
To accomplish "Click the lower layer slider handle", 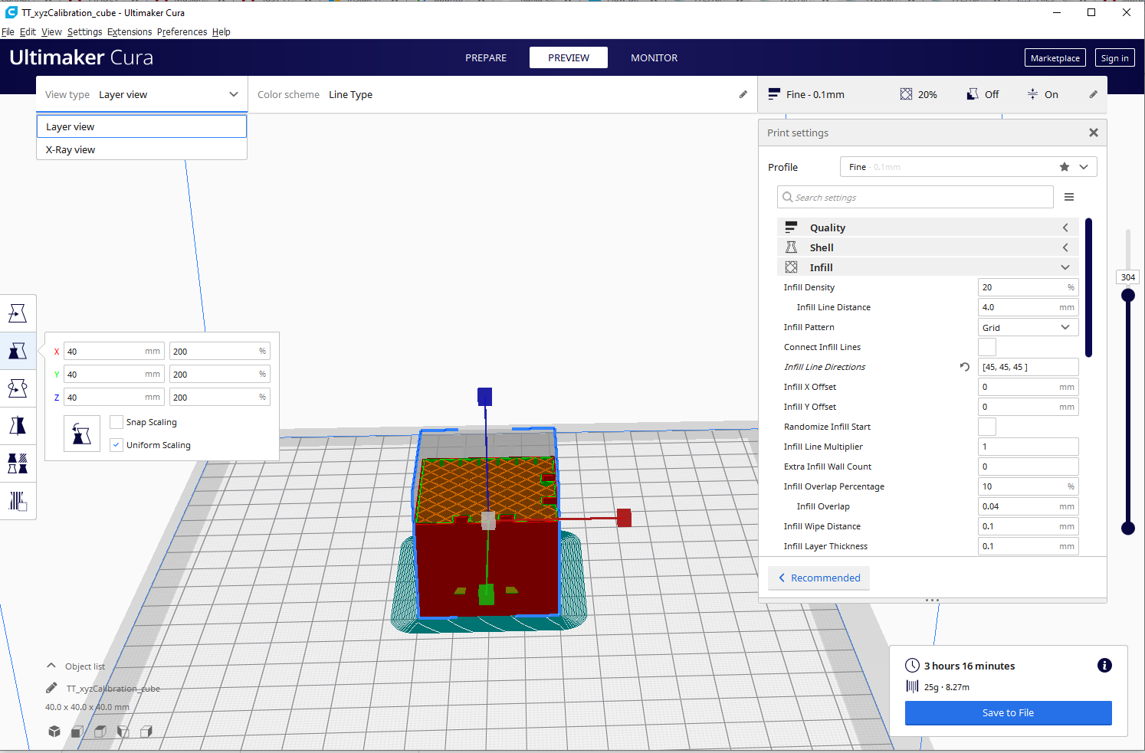I will (x=1128, y=527).
